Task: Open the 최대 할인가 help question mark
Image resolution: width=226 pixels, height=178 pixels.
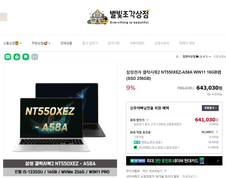Action: click(147, 120)
